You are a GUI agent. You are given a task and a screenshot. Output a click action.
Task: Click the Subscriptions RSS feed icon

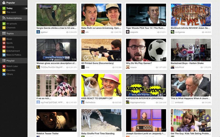pyautogui.click(x=4, y=18)
